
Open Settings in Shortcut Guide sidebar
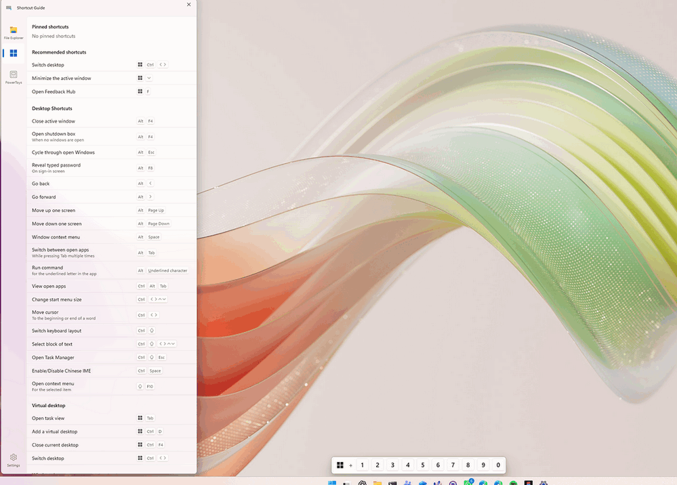(14, 460)
